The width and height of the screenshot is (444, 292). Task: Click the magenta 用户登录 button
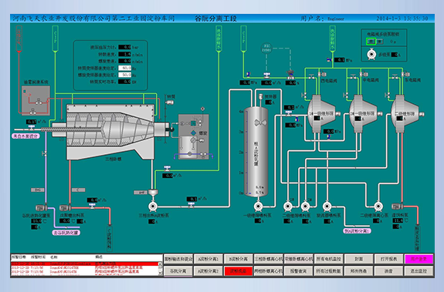(x=419, y=259)
